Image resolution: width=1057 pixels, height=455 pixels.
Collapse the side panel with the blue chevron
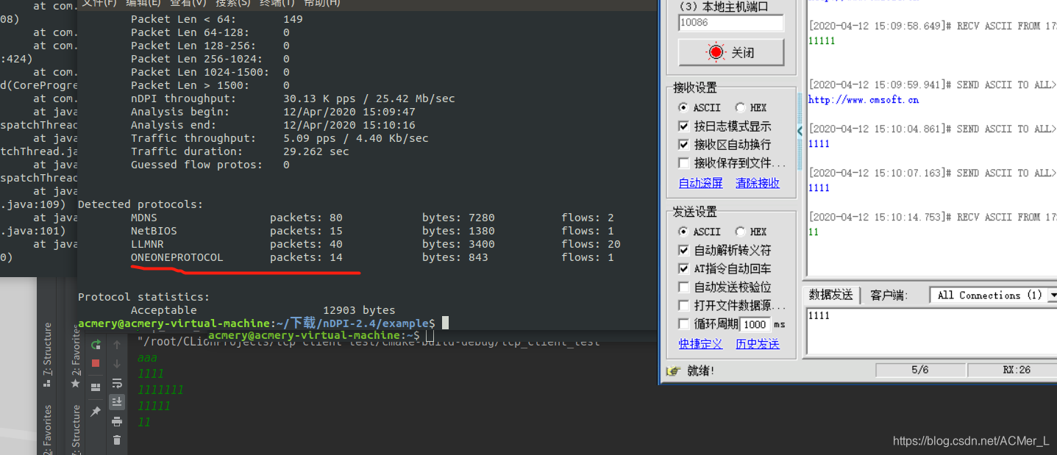click(x=800, y=131)
